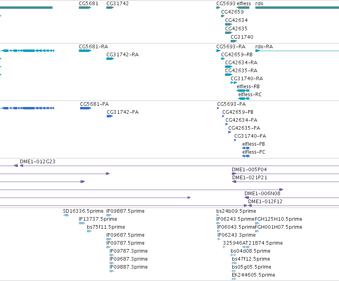The image size is (339, 281).
Task: Click the elfless gene label
Action: (x=244, y=4)
